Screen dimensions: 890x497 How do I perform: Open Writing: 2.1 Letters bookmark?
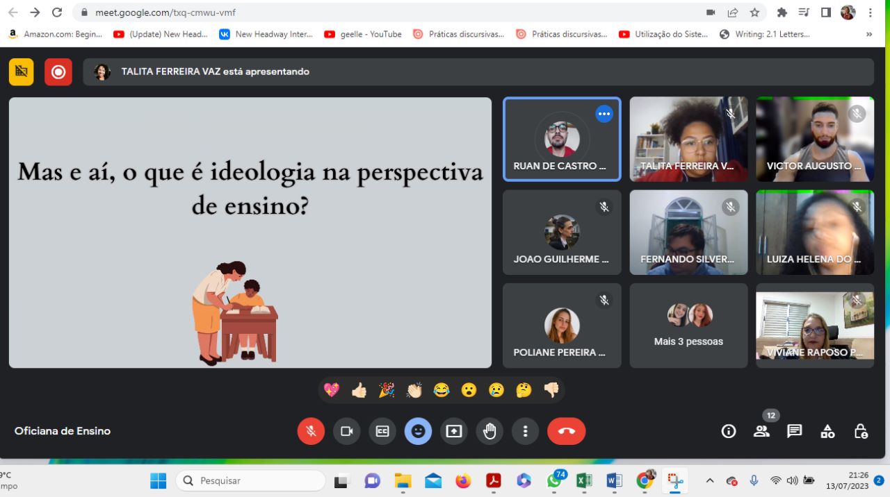point(764,34)
